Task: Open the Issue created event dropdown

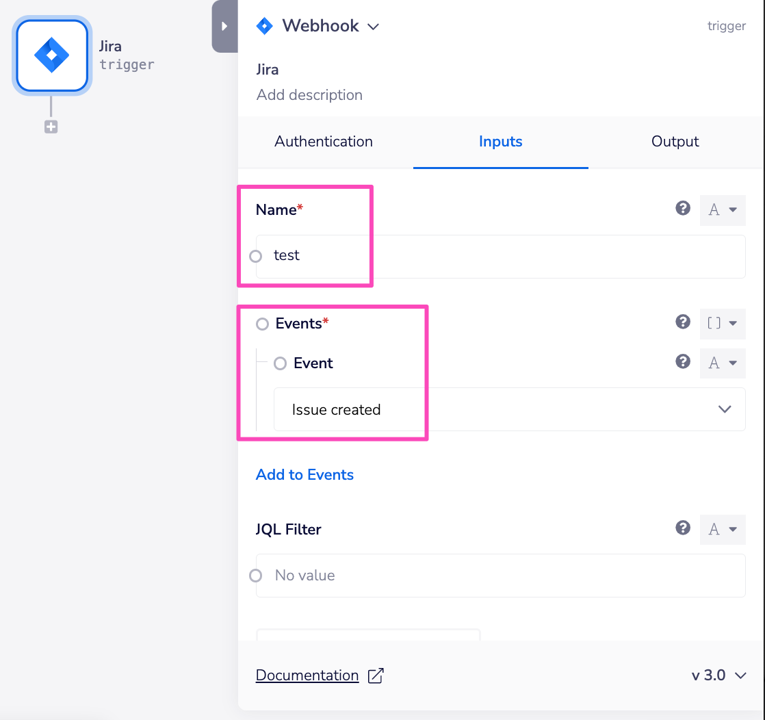Action: (724, 409)
